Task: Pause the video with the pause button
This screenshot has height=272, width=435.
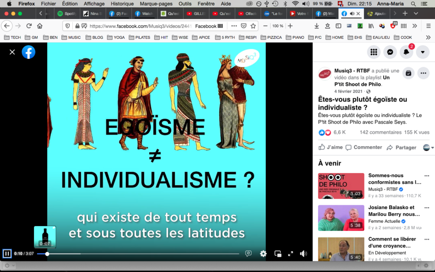Action: [x=7, y=254]
